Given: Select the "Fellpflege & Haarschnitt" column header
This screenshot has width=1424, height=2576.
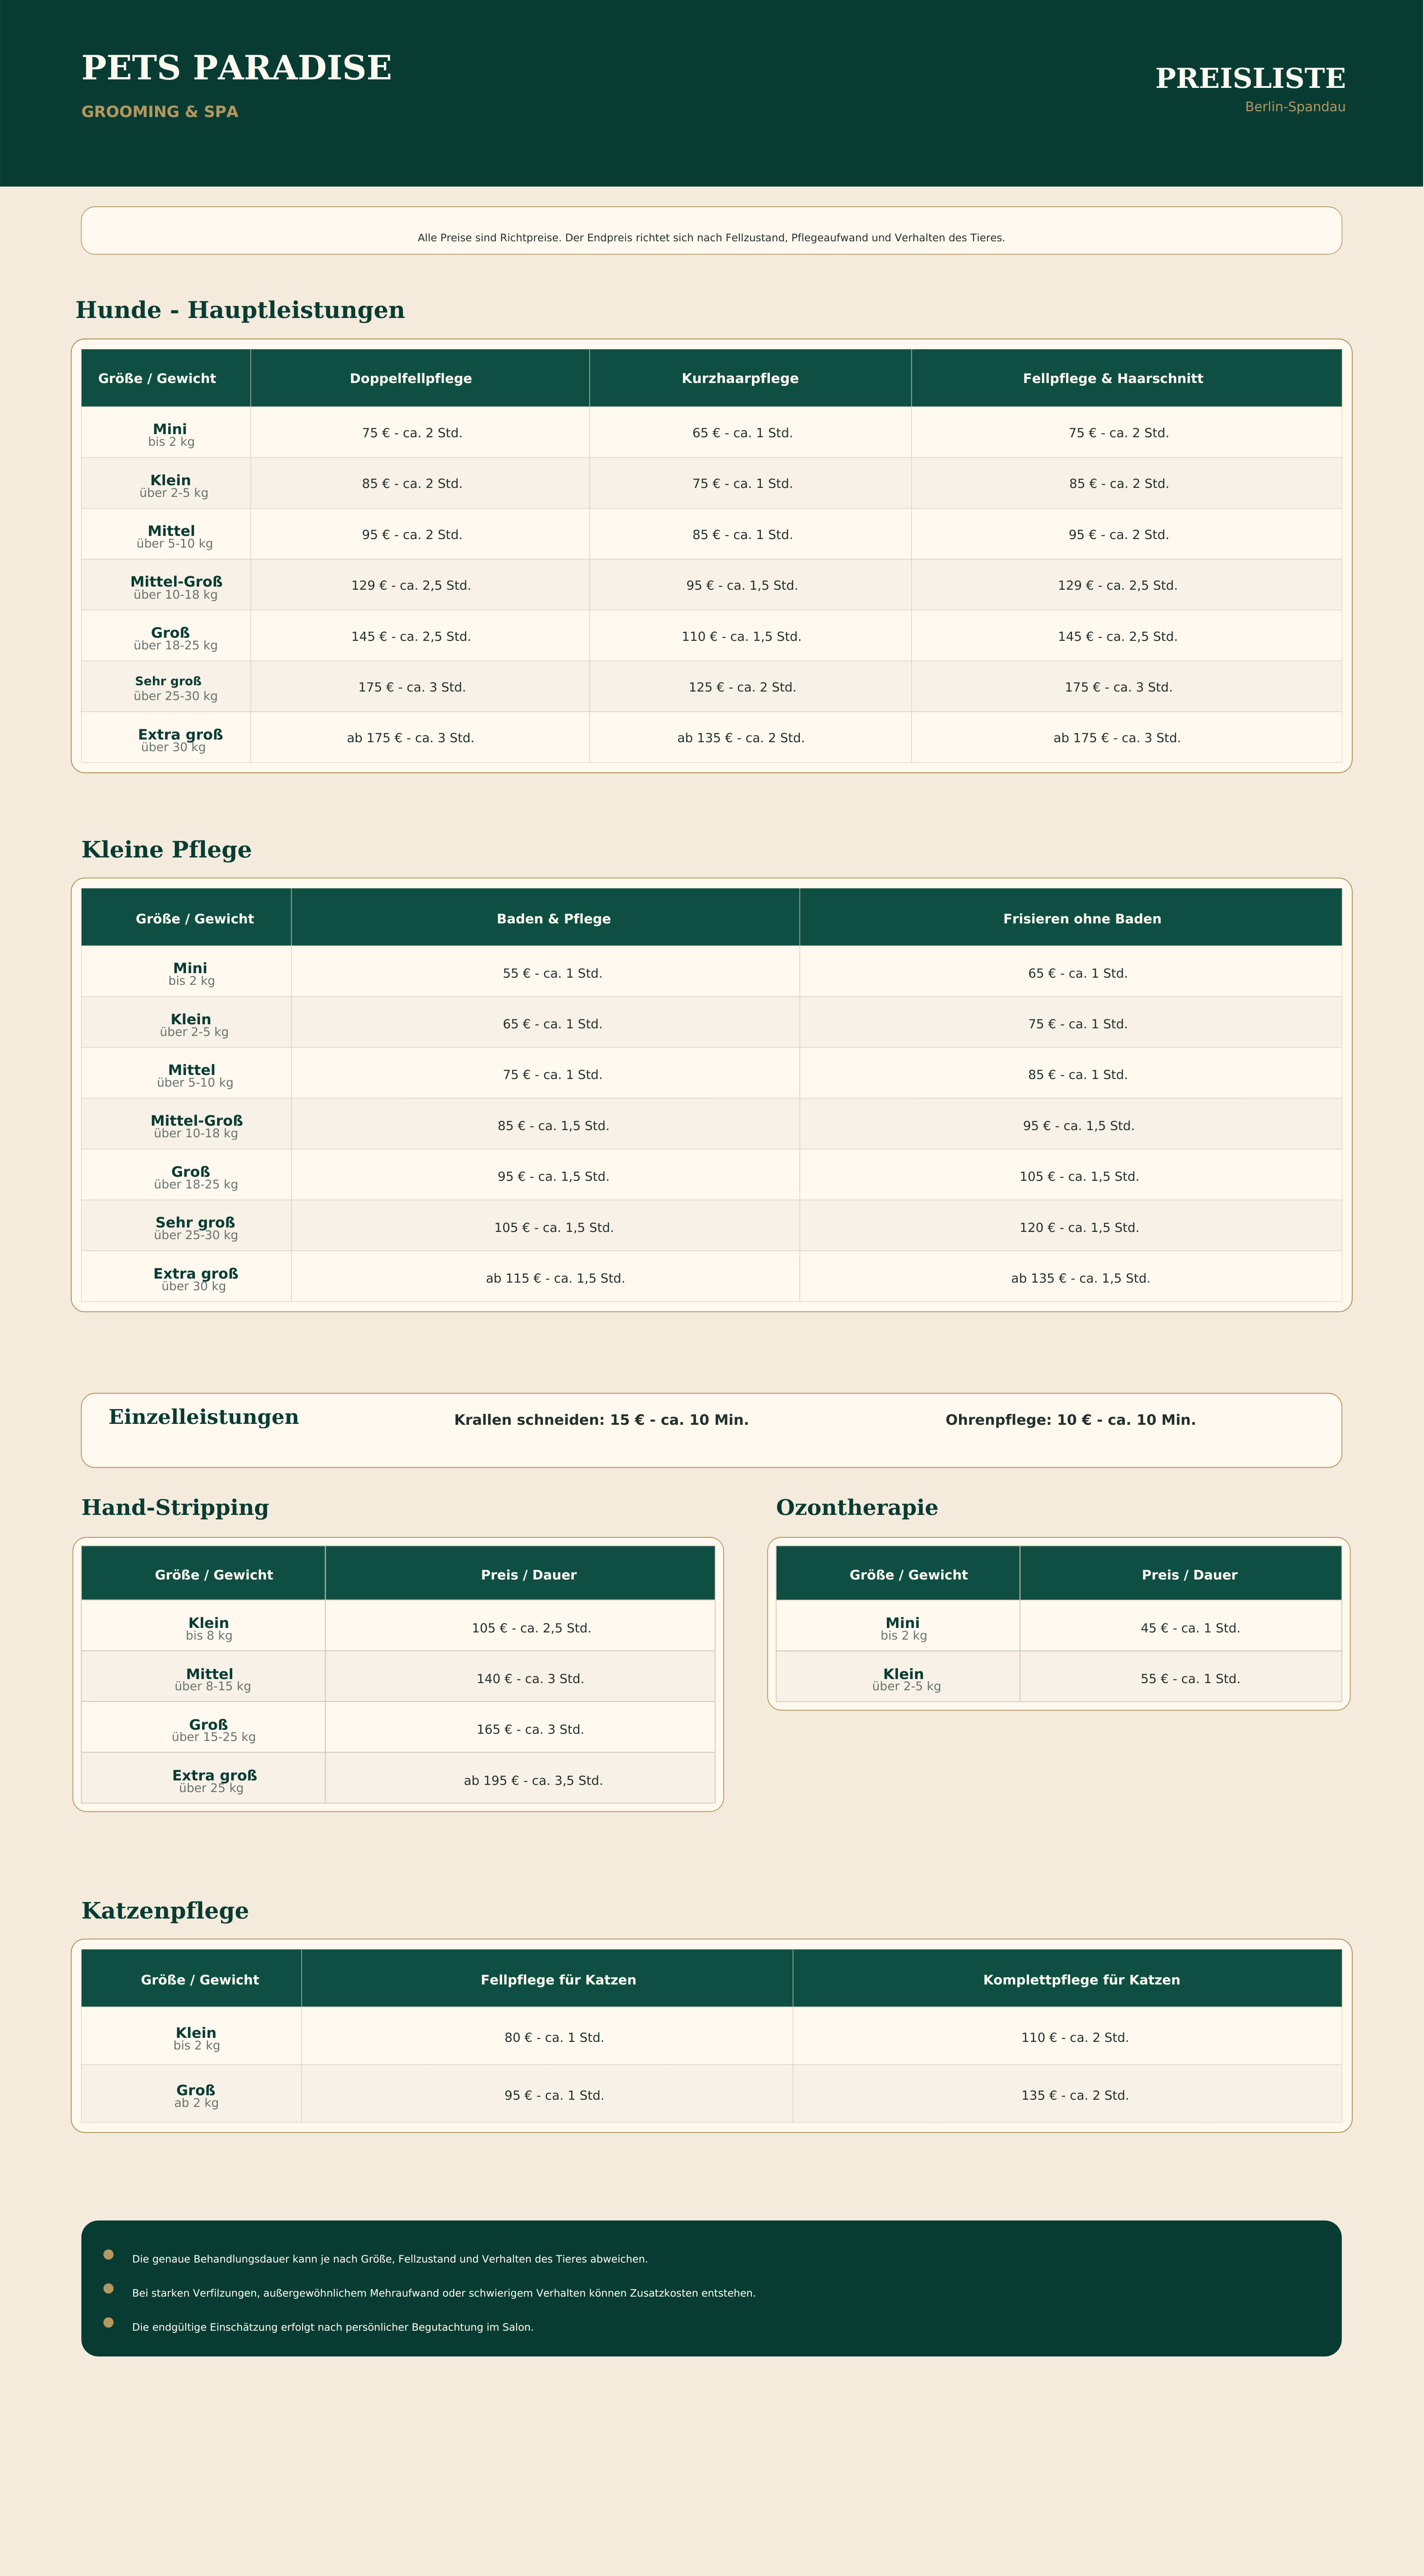Looking at the screenshot, I should pos(1113,378).
